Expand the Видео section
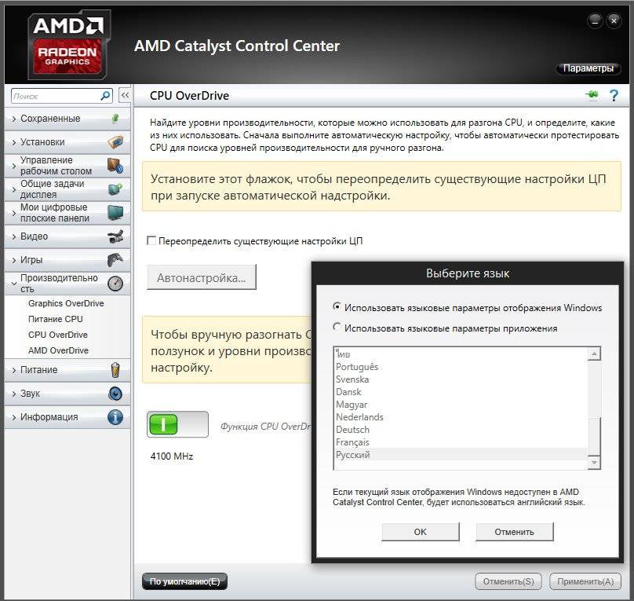Screen dimensions: 634x601 click(x=67, y=236)
